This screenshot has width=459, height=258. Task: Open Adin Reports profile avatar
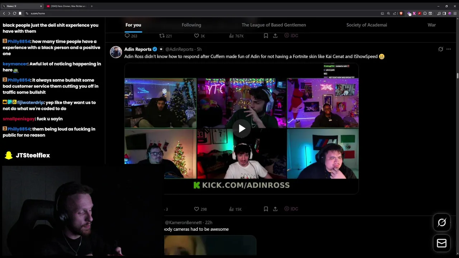tap(116, 52)
